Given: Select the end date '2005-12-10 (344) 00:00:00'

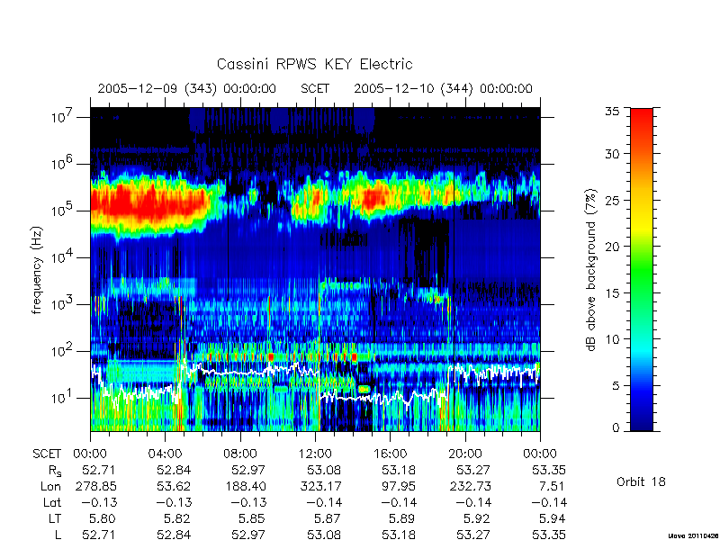Looking at the screenshot, I should tap(443, 88).
